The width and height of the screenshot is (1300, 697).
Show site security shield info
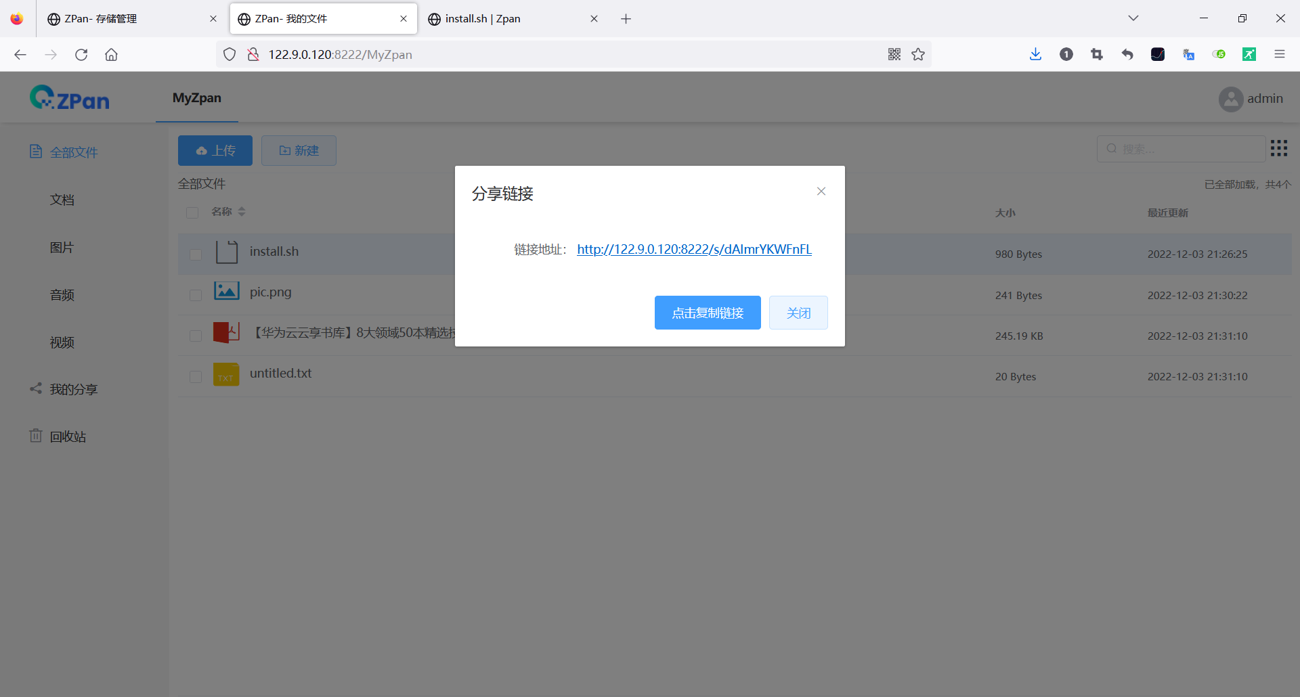click(x=230, y=55)
